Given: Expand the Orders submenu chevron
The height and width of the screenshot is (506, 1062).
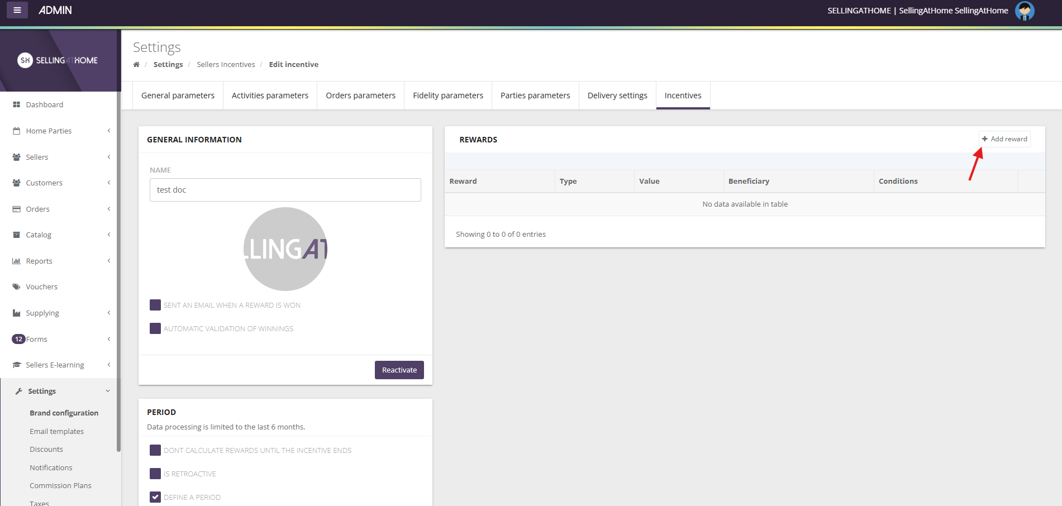Looking at the screenshot, I should [x=109, y=209].
